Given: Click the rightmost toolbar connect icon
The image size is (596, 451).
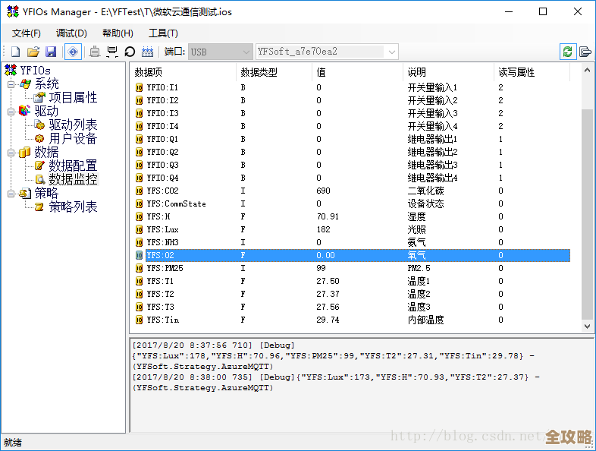Looking at the screenshot, I should click(585, 52).
